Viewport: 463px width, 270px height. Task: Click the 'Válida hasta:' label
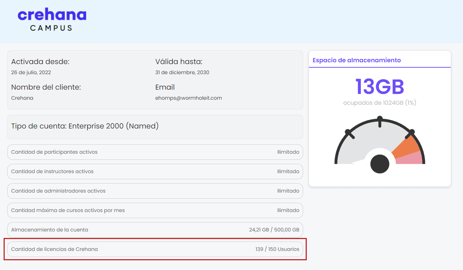point(179,62)
